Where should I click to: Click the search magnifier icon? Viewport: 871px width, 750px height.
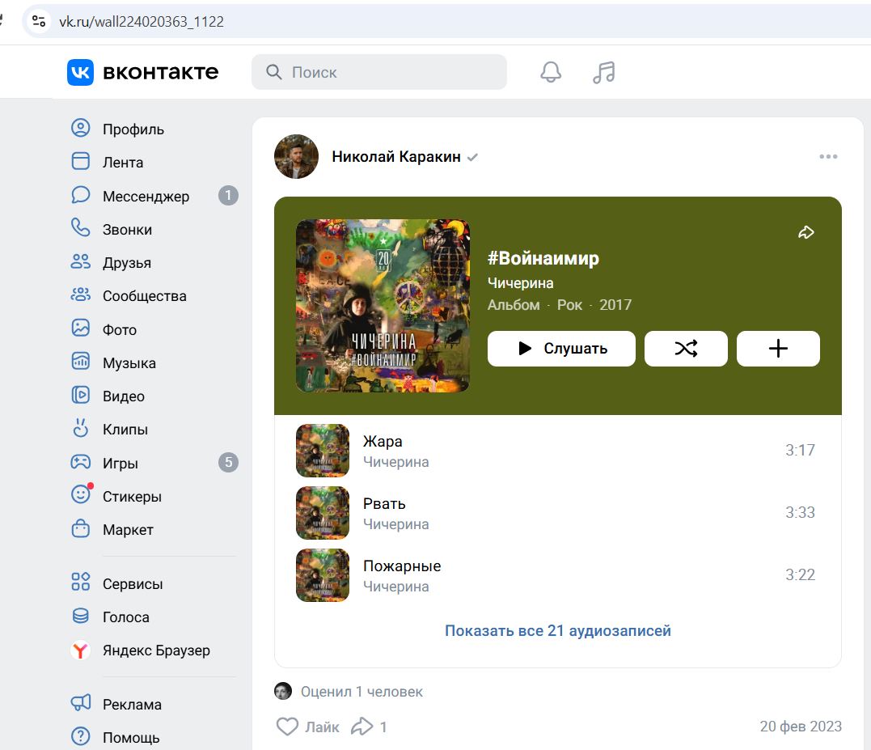(x=273, y=72)
